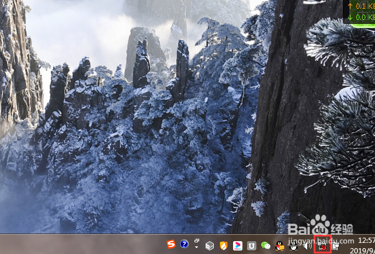Click the plain QQ penguin icon
The height and width of the screenshot is (254, 375).
click(x=293, y=246)
